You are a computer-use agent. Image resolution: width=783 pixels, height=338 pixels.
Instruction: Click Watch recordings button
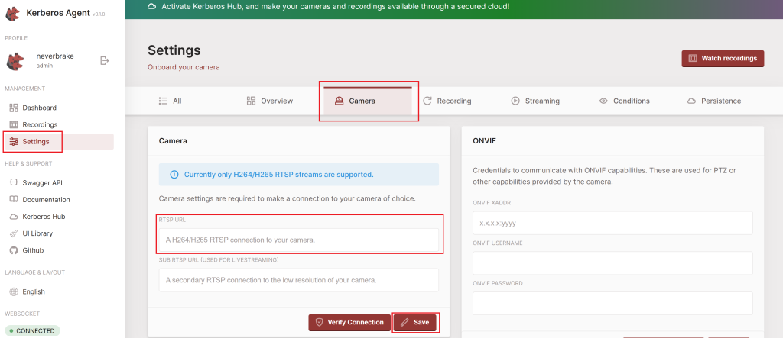click(x=723, y=58)
